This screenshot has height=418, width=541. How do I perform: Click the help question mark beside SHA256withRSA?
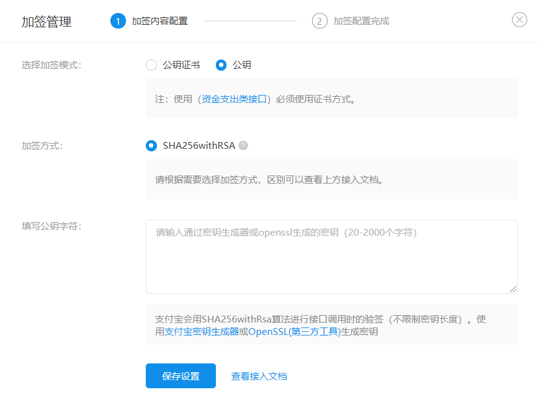coord(243,146)
